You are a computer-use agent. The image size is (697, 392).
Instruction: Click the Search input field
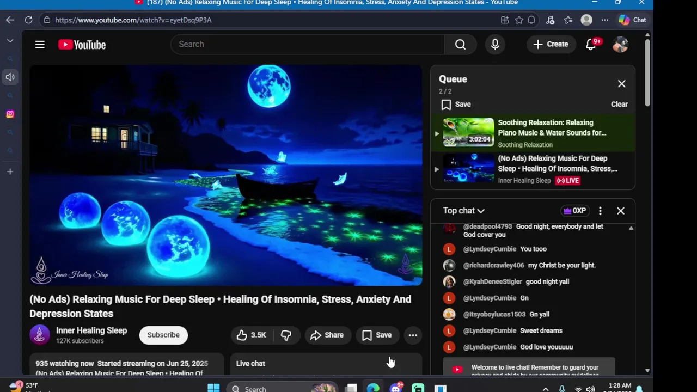point(308,45)
